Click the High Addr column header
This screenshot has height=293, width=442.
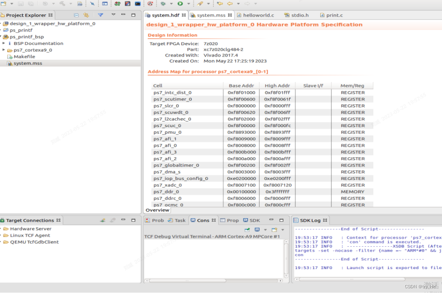(x=277, y=86)
